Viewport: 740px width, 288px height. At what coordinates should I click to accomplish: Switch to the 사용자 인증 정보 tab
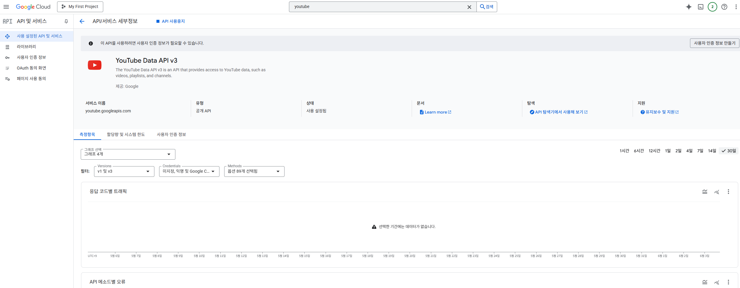point(171,135)
